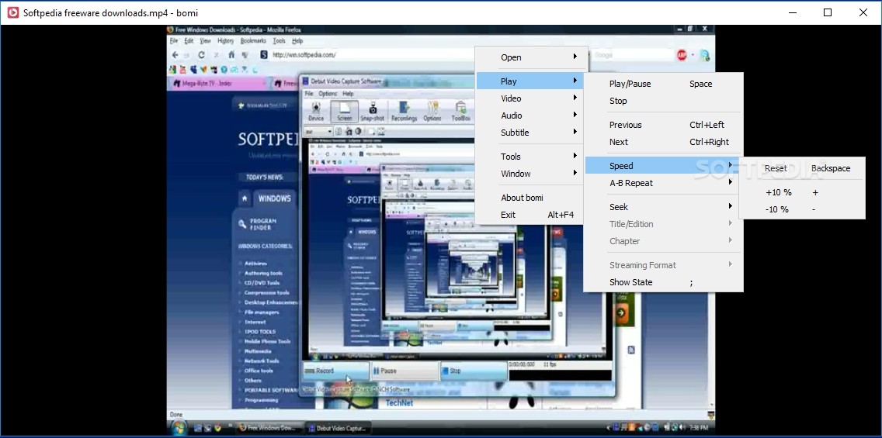Click the Chapter disabled entry
This screenshot has width=882, height=438.
[x=663, y=241]
